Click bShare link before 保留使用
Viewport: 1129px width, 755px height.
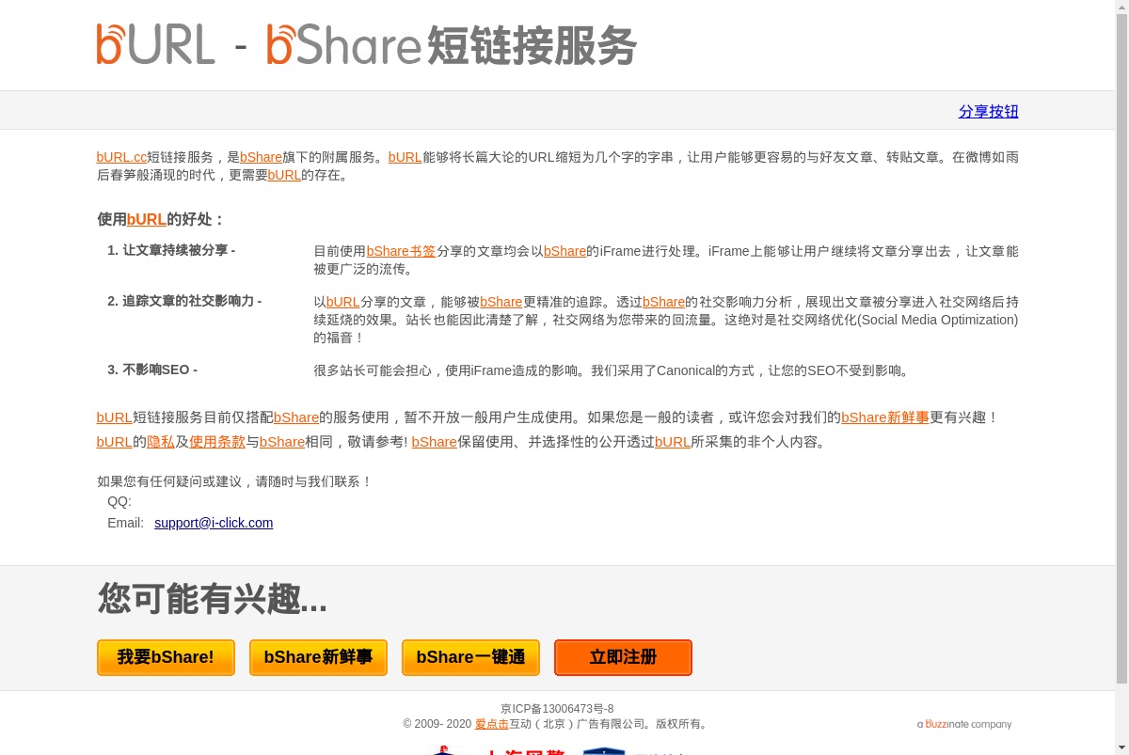(434, 442)
